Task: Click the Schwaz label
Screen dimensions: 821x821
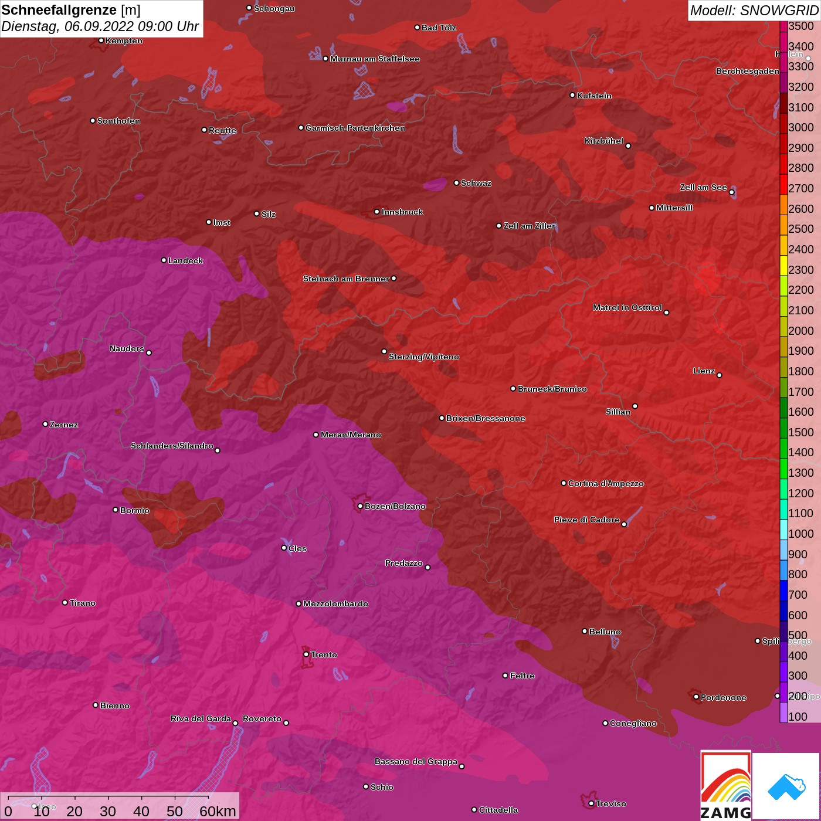Action: (x=476, y=183)
